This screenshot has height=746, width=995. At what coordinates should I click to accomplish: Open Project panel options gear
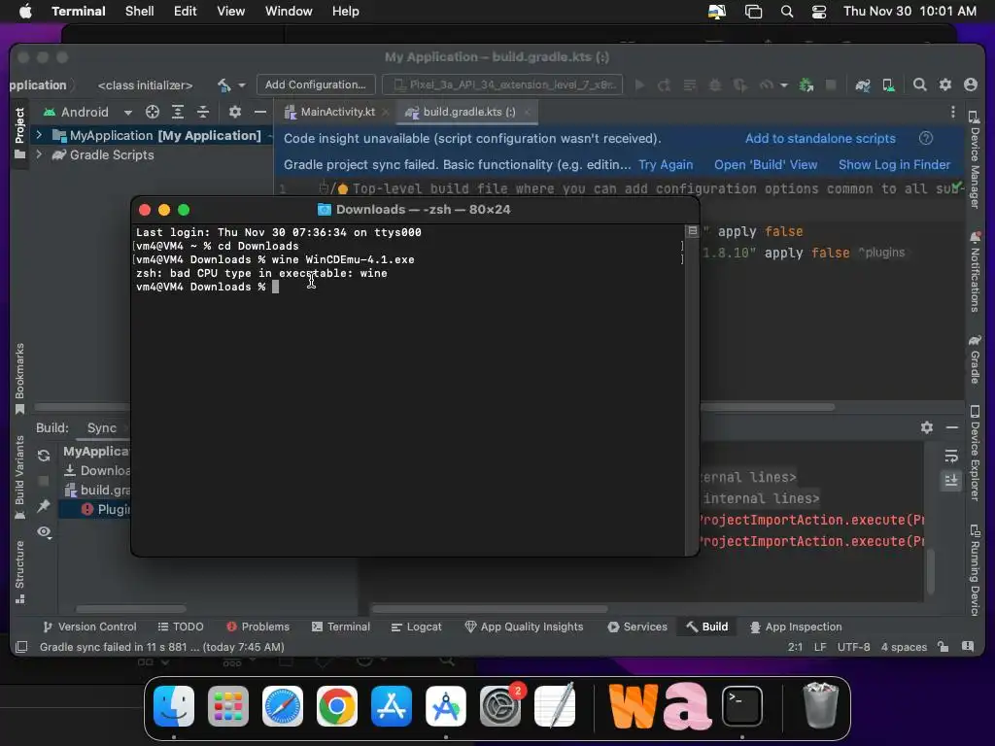[235, 113]
